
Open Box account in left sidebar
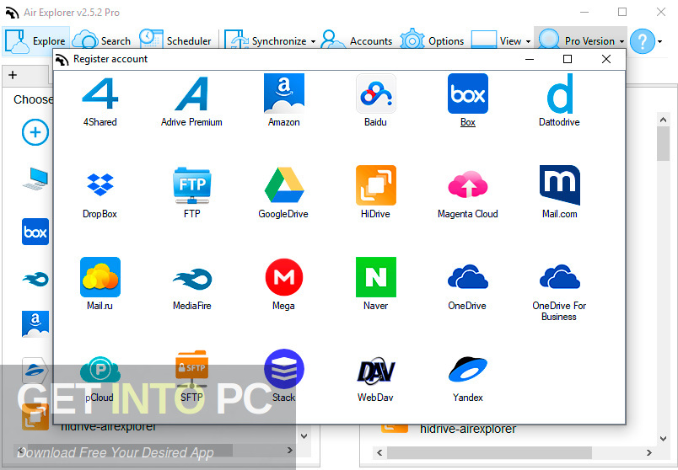(x=35, y=232)
